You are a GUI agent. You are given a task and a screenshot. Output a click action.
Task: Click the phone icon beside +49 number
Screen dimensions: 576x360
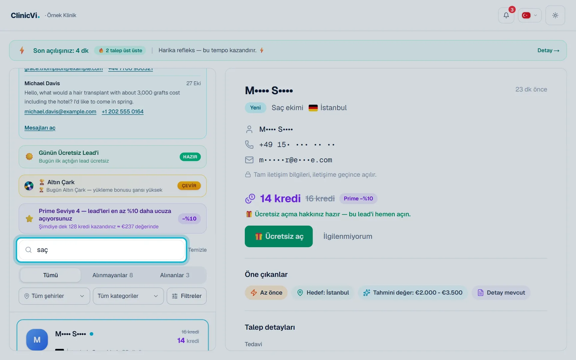point(249,145)
